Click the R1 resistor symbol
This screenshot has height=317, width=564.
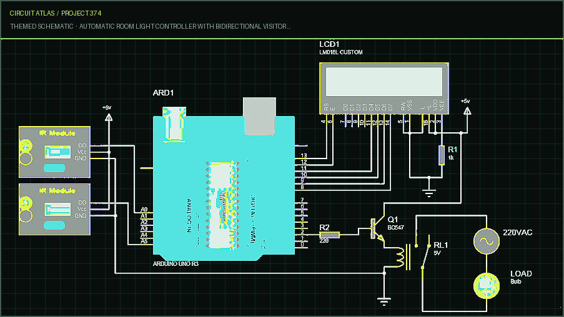click(442, 155)
